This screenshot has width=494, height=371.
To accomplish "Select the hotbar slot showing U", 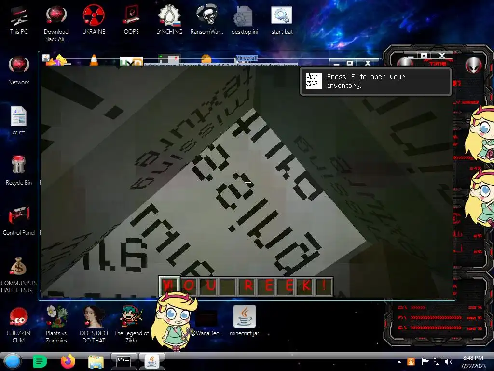I will click(x=207, y=286).
